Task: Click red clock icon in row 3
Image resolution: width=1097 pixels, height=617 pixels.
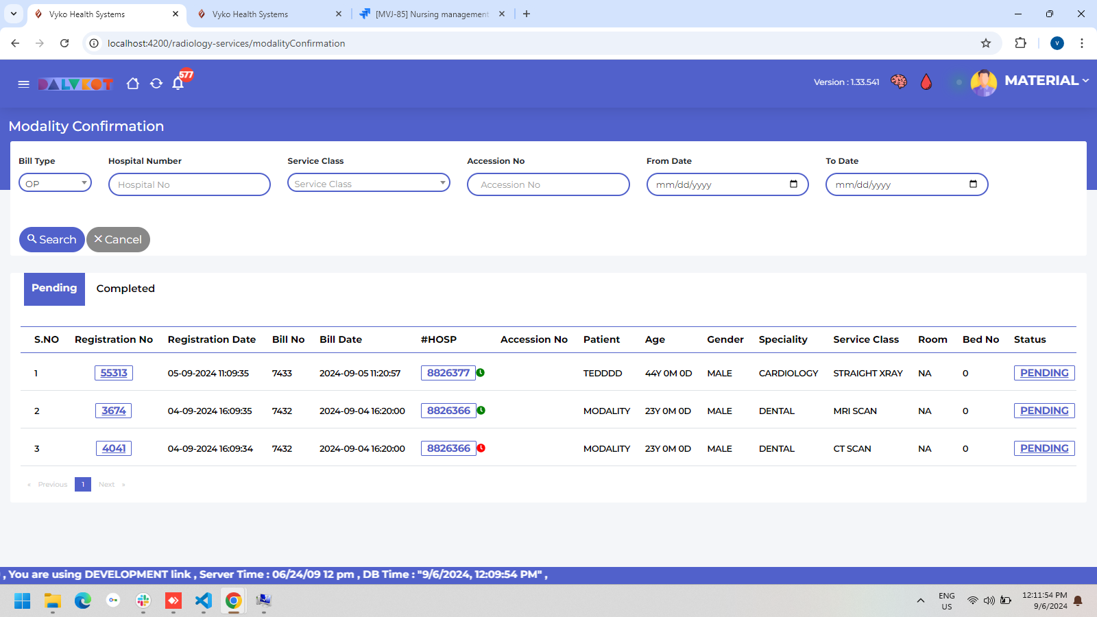Action: click(481, 448)
